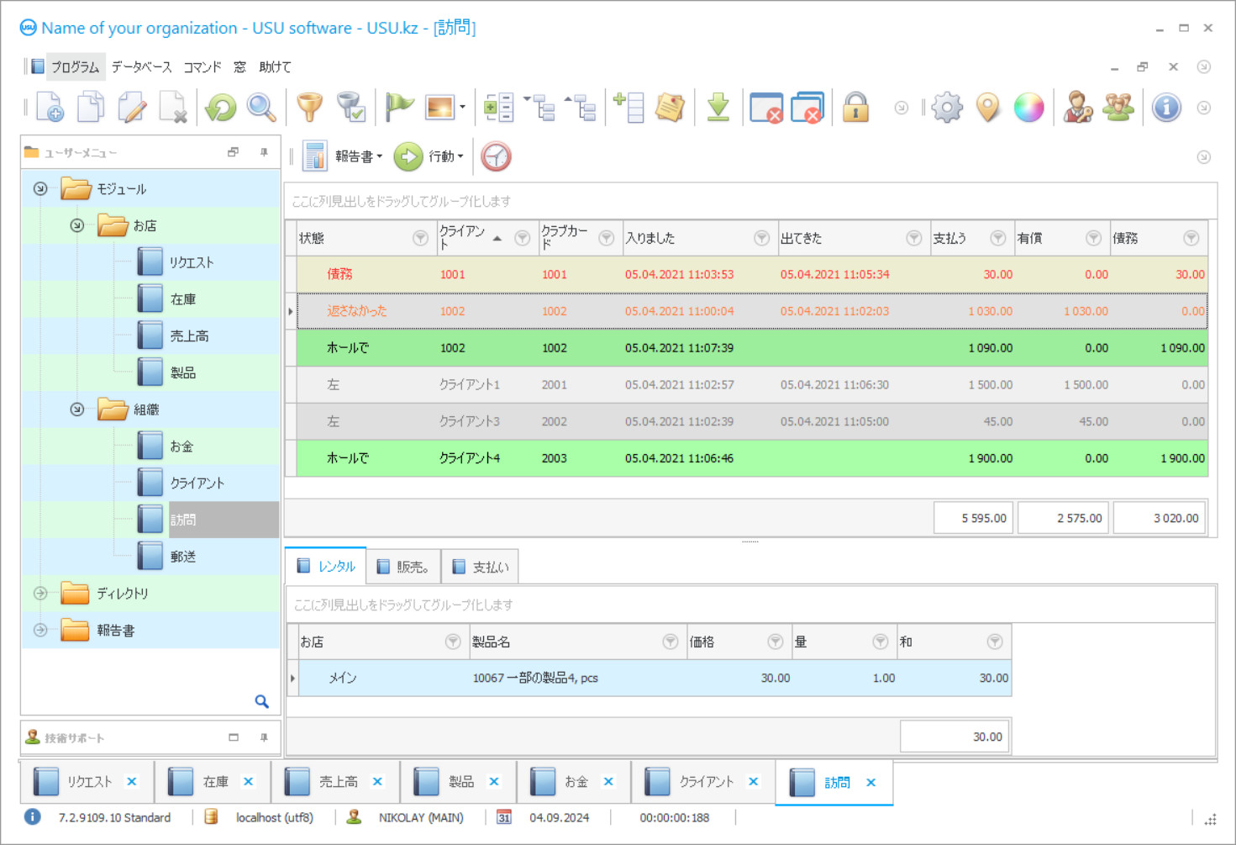Click the blue info icon in toolbar
The width and height of the screenshot is (1236, 845).
[1165, 108]
